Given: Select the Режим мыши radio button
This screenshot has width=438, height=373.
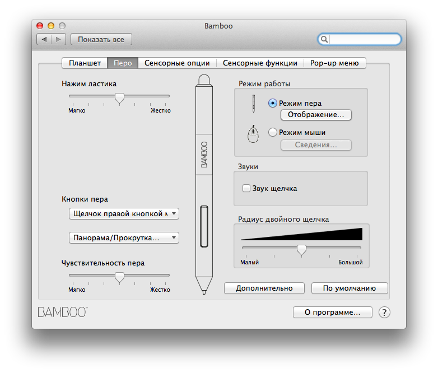Looking at the screenshot, I should tap(273, 132).
